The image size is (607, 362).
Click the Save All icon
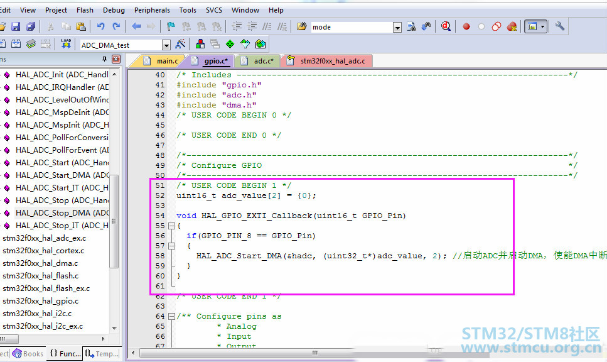tap(31, 26)
